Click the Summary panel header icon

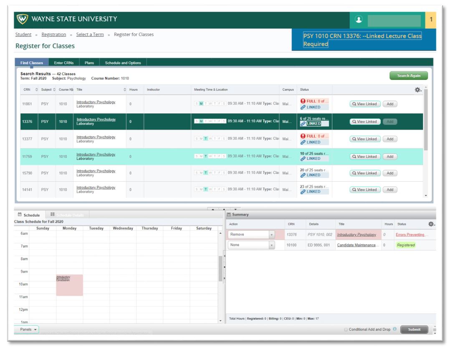229,215
